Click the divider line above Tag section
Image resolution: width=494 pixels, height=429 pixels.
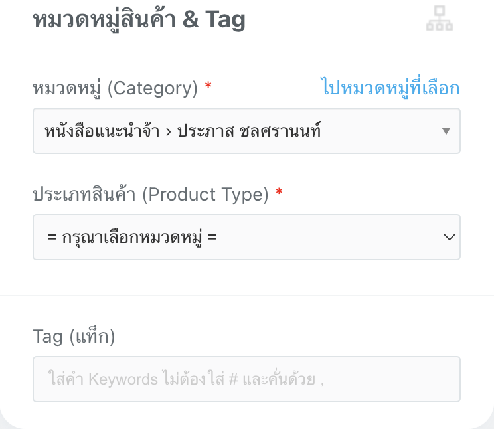click(x=247, y=296)
